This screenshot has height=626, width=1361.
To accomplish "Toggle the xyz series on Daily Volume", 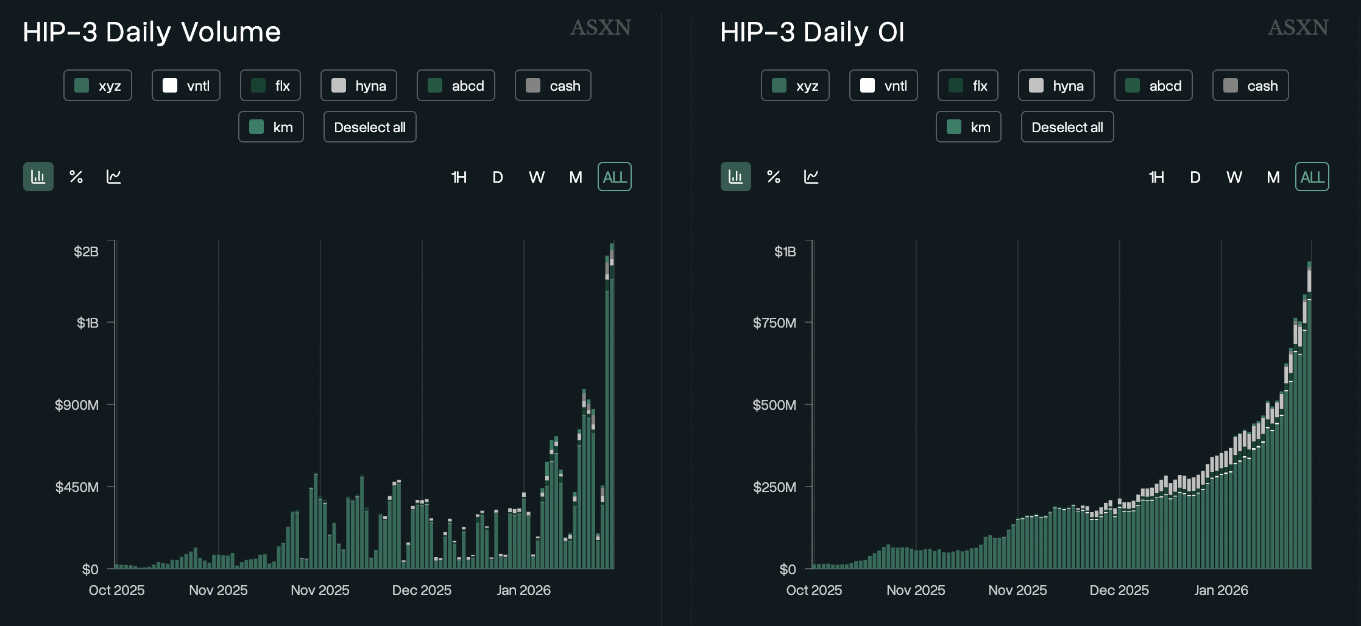I will 97,85.
